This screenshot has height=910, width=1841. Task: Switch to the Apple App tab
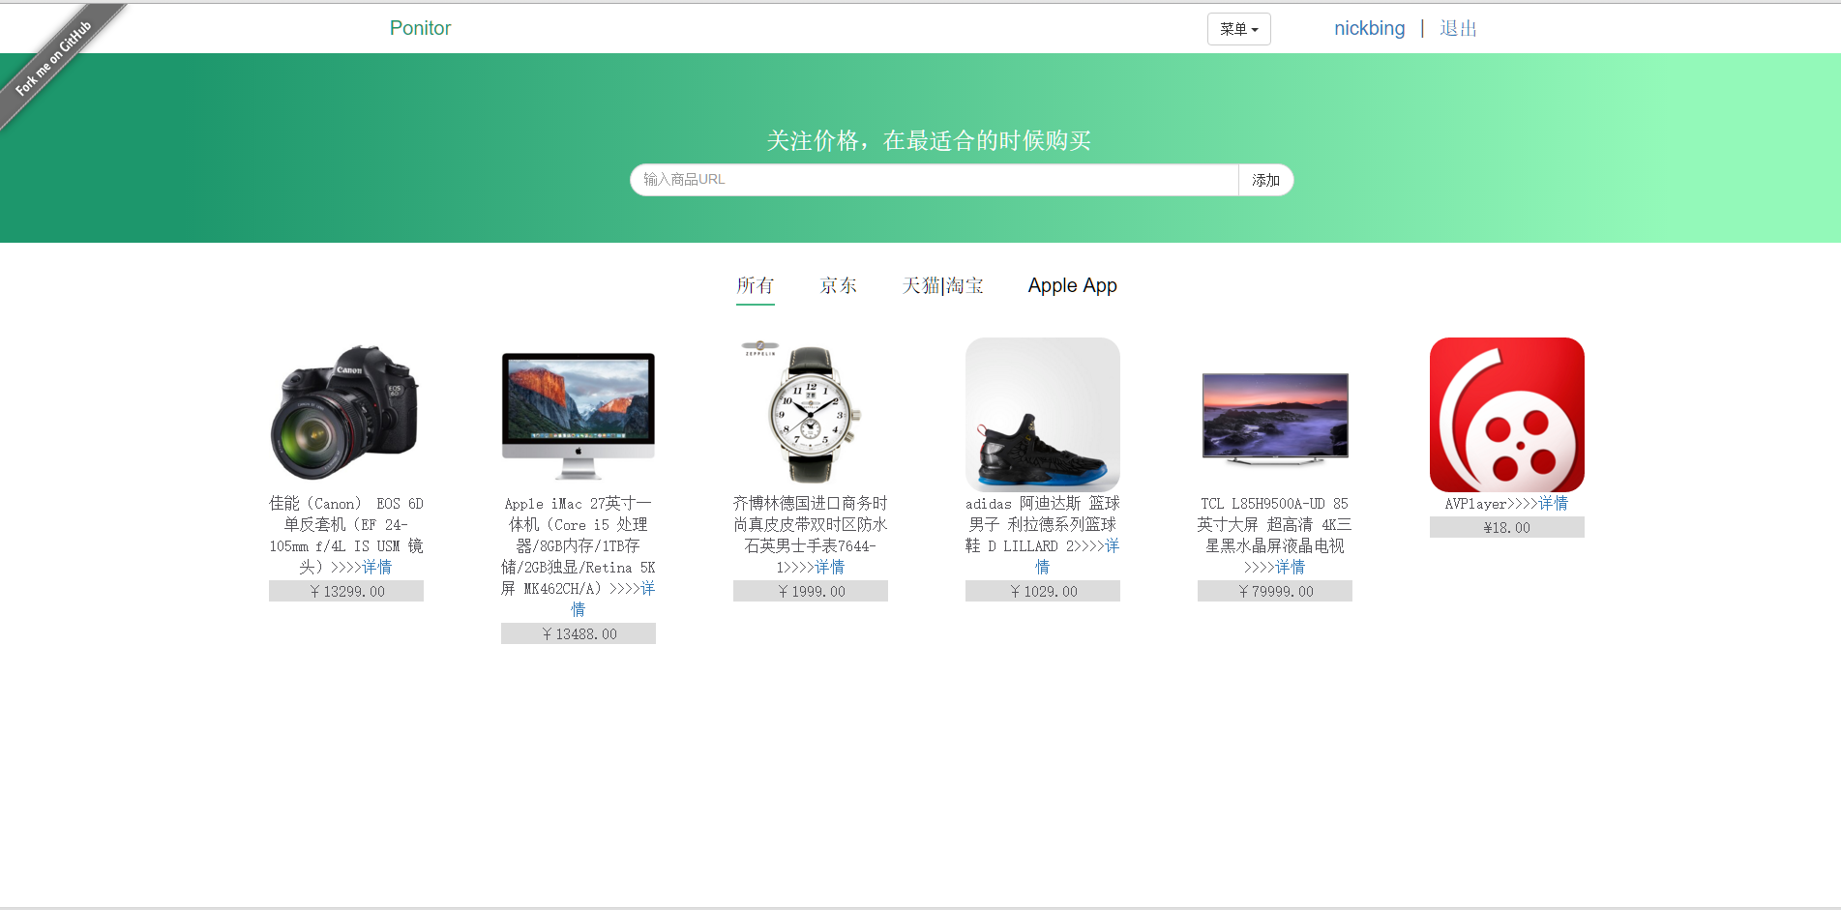pyautogui.click(x=1072, y=285)
